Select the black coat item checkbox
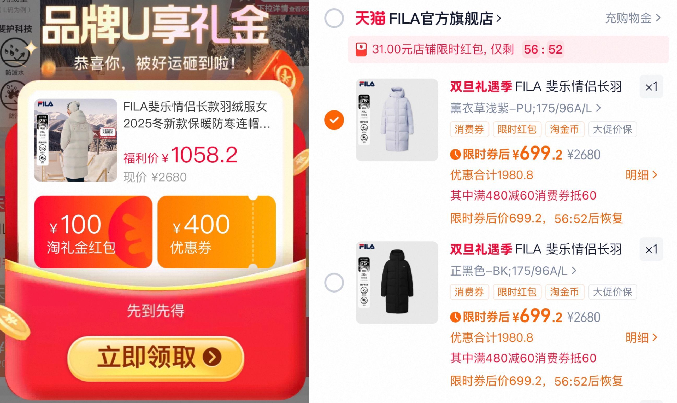677x403 pixels. pos(334,282)
